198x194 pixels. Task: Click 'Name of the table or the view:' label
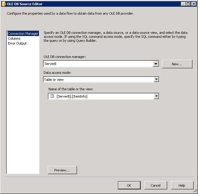[71, 89]
